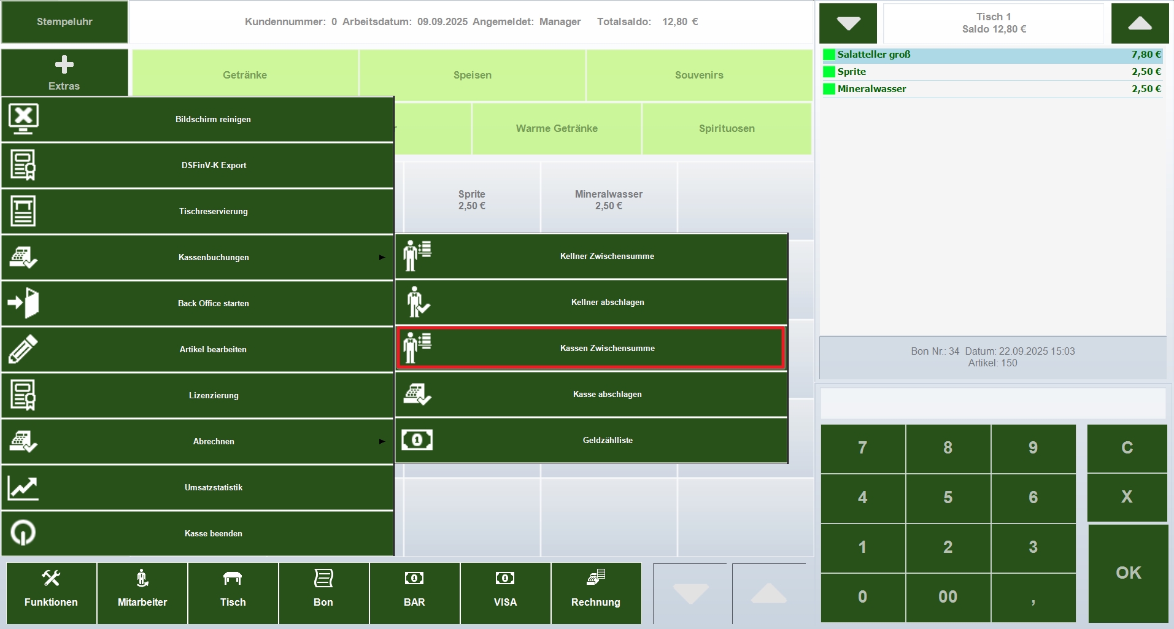
Task: Click the Kasse abschlagen register icon
Action: pos(417,394)
